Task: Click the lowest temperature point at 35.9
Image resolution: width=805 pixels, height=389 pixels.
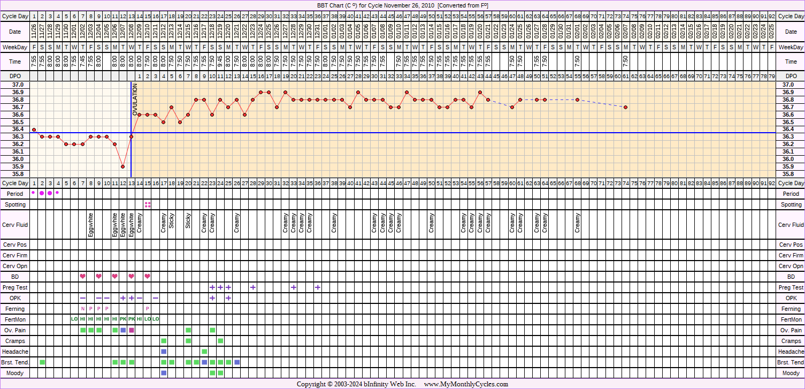Action: click(123, 166)
